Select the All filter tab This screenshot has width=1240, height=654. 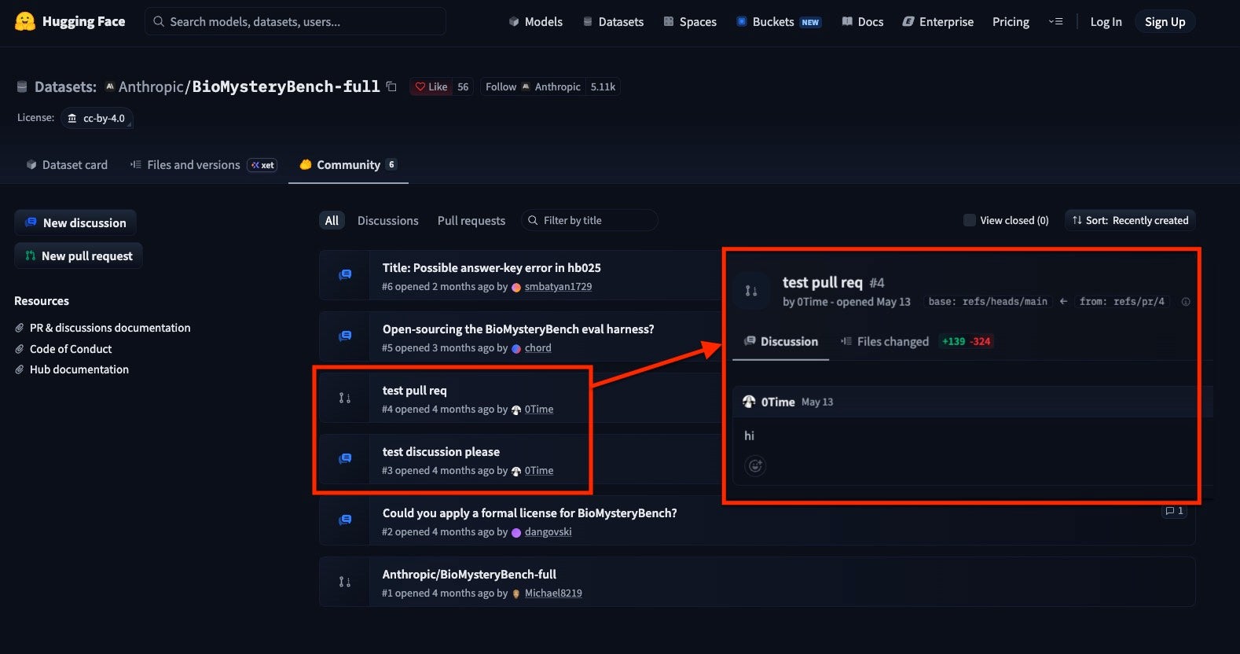point(332,221)
